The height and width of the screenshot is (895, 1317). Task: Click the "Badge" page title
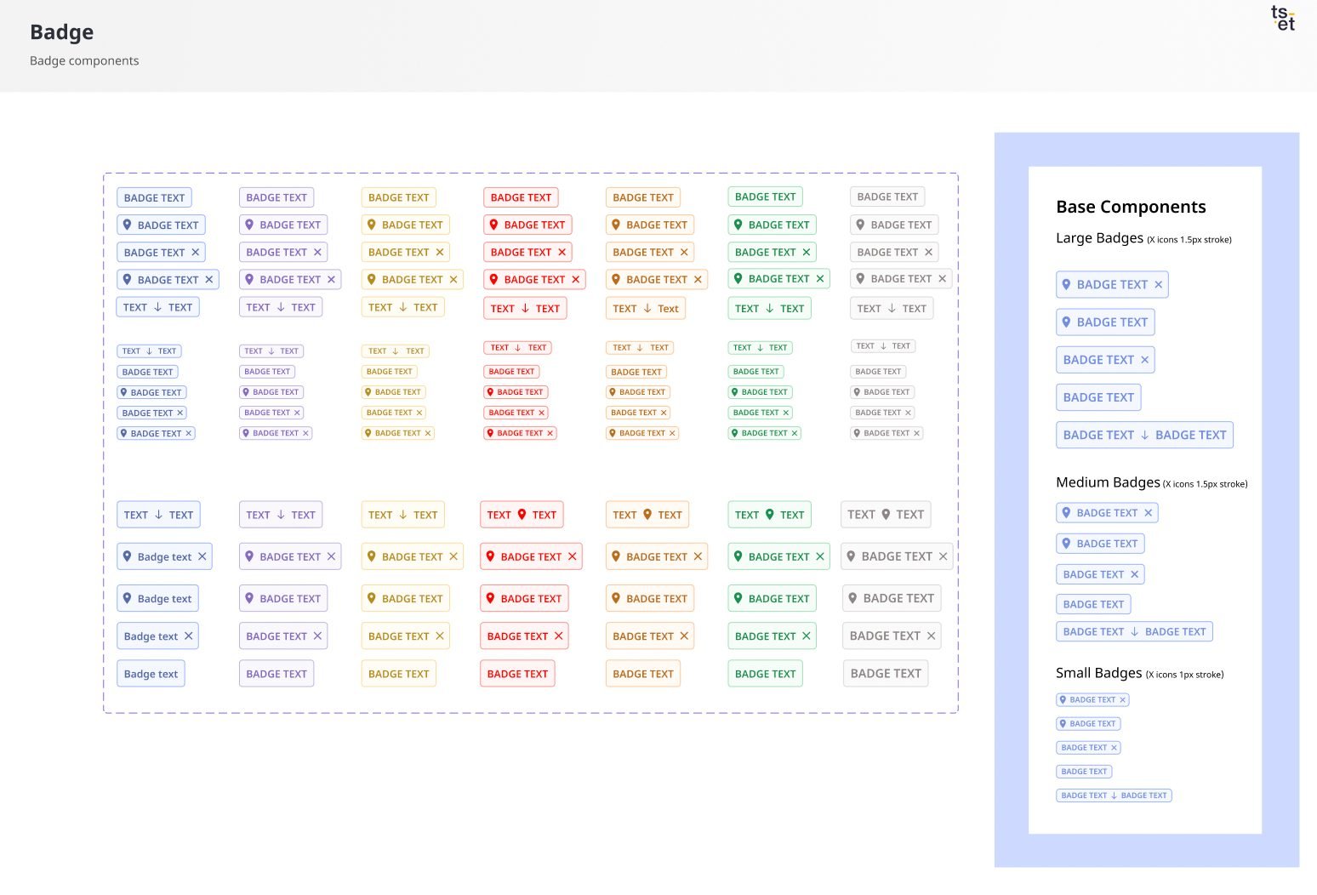click(x=61, y=32)
